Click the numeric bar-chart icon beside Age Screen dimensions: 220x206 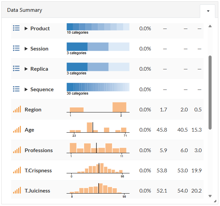pos(17,130)
